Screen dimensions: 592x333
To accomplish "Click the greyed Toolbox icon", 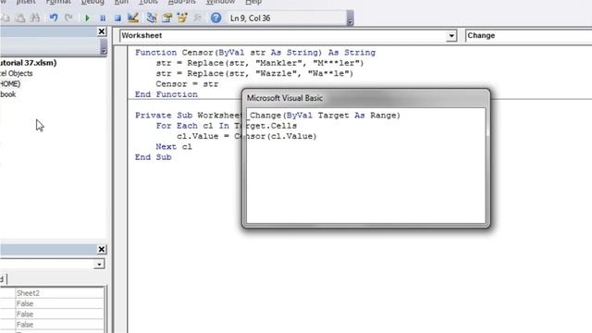I will (197, 18).
